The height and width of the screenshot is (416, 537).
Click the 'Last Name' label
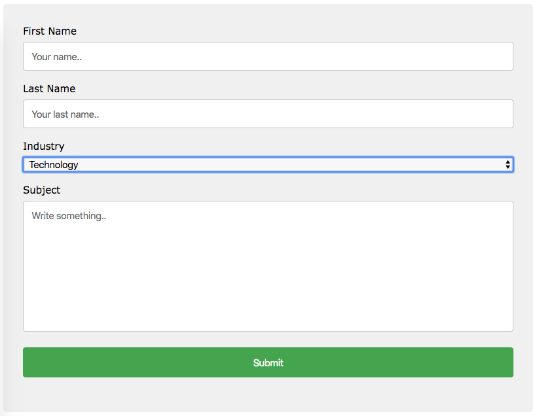[49, 88]
